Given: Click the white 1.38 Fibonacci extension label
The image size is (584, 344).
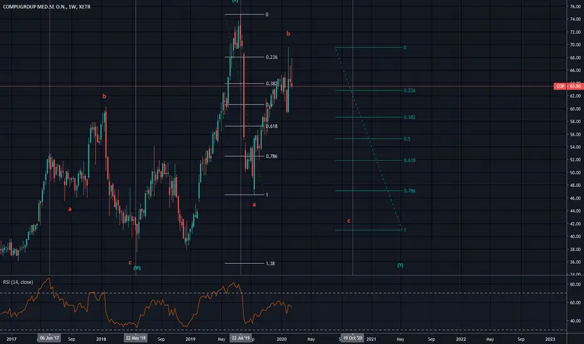Looking at the screenshot, I should click(270, 263).
